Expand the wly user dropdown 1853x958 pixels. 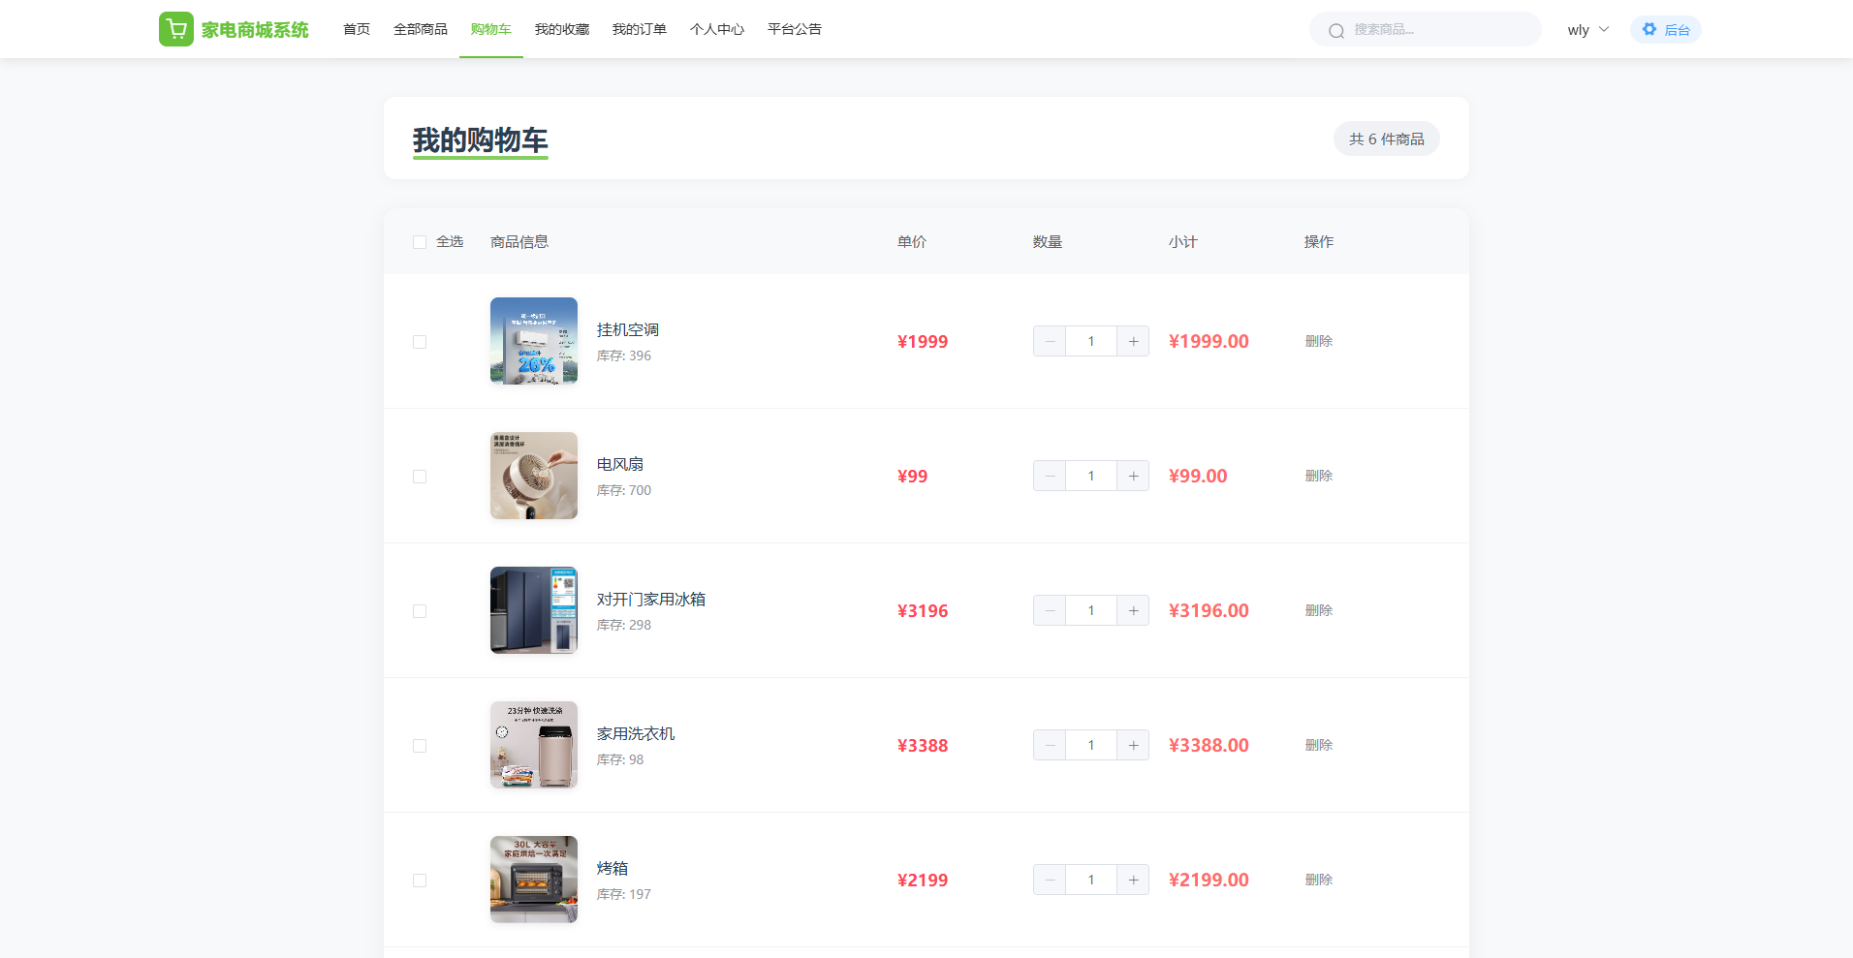[1587, 29]
